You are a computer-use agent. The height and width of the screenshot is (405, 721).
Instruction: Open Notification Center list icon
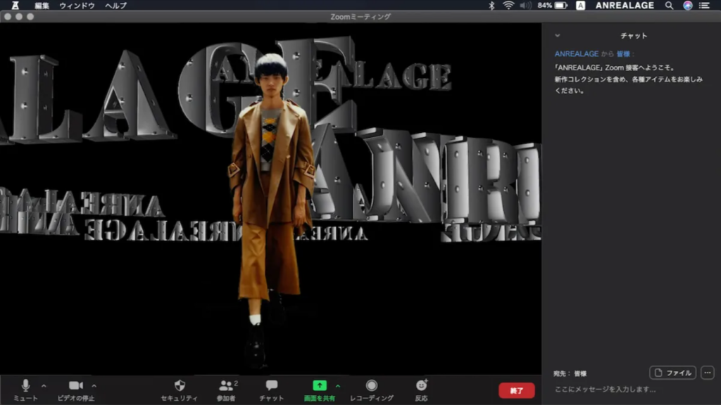point(704,6)
